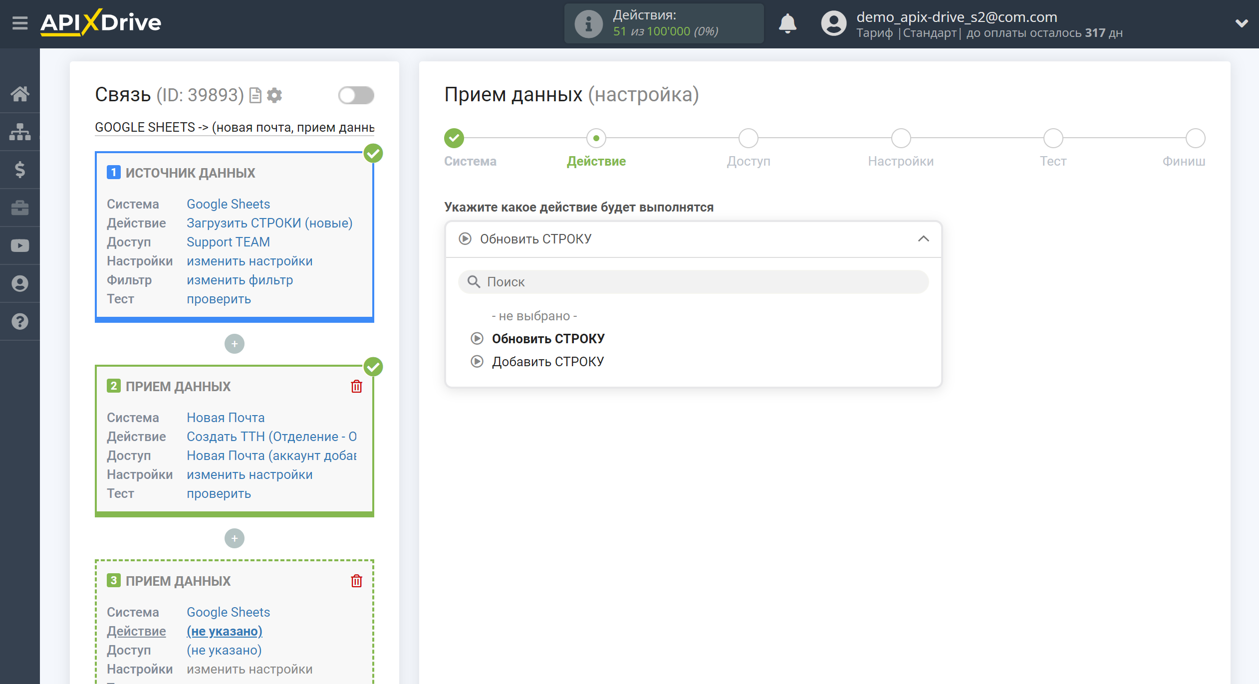
Task: Click block 3 action '(не указано)' link
Action: click(x=224, y=631)
